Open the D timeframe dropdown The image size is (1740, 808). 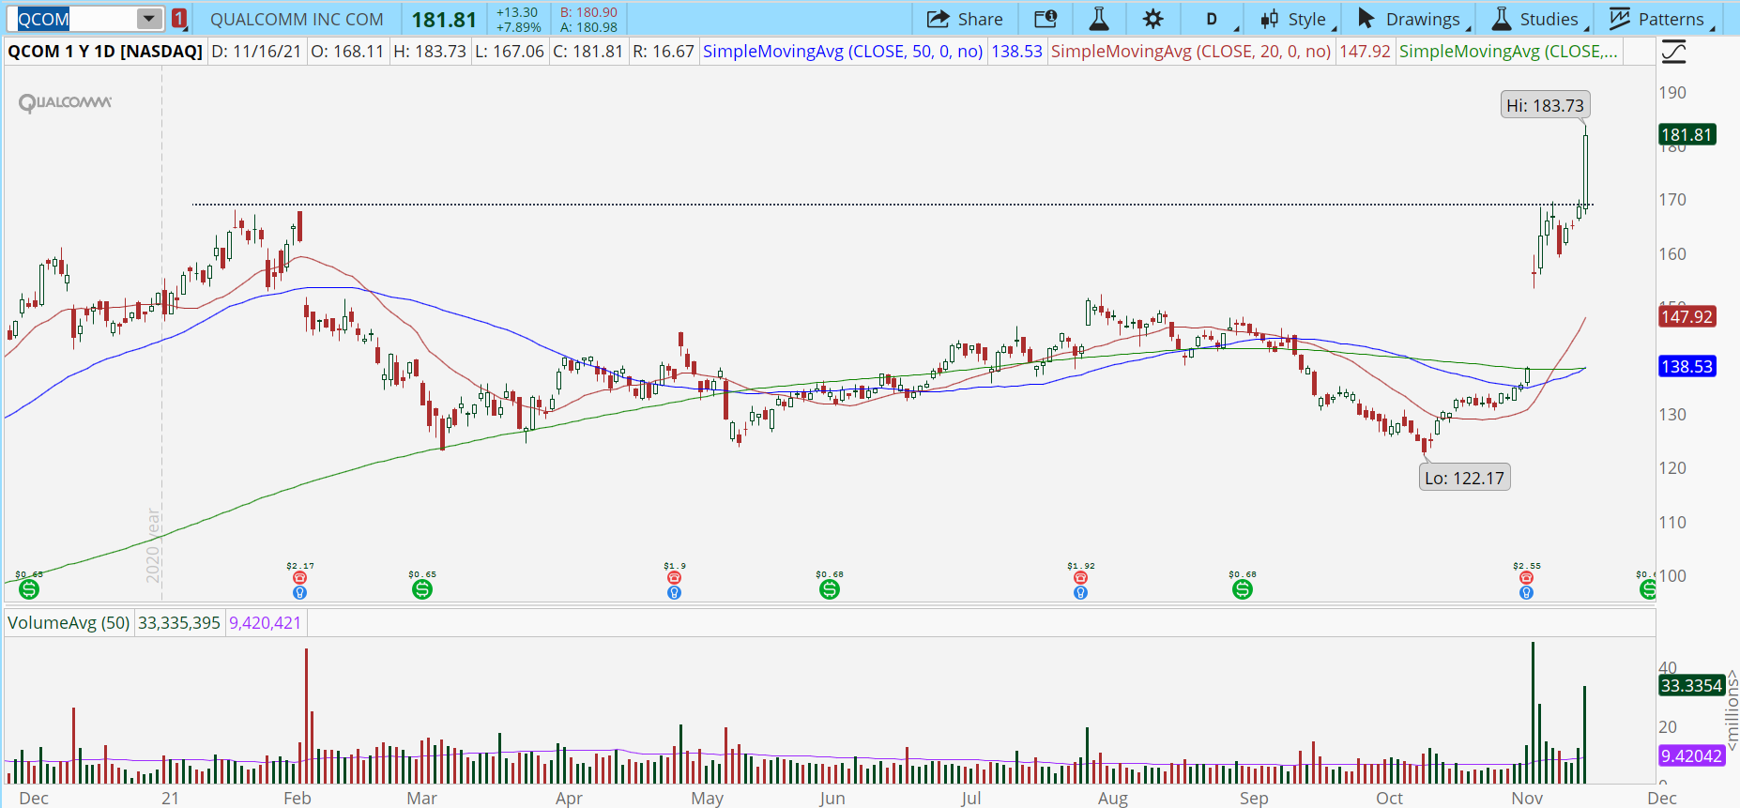[x=1216, y=20]
